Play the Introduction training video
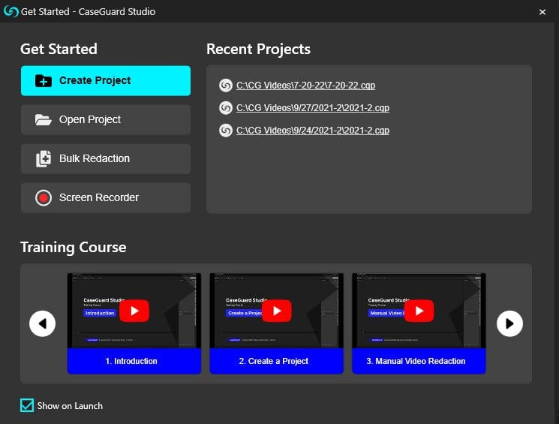 (134, 311)
